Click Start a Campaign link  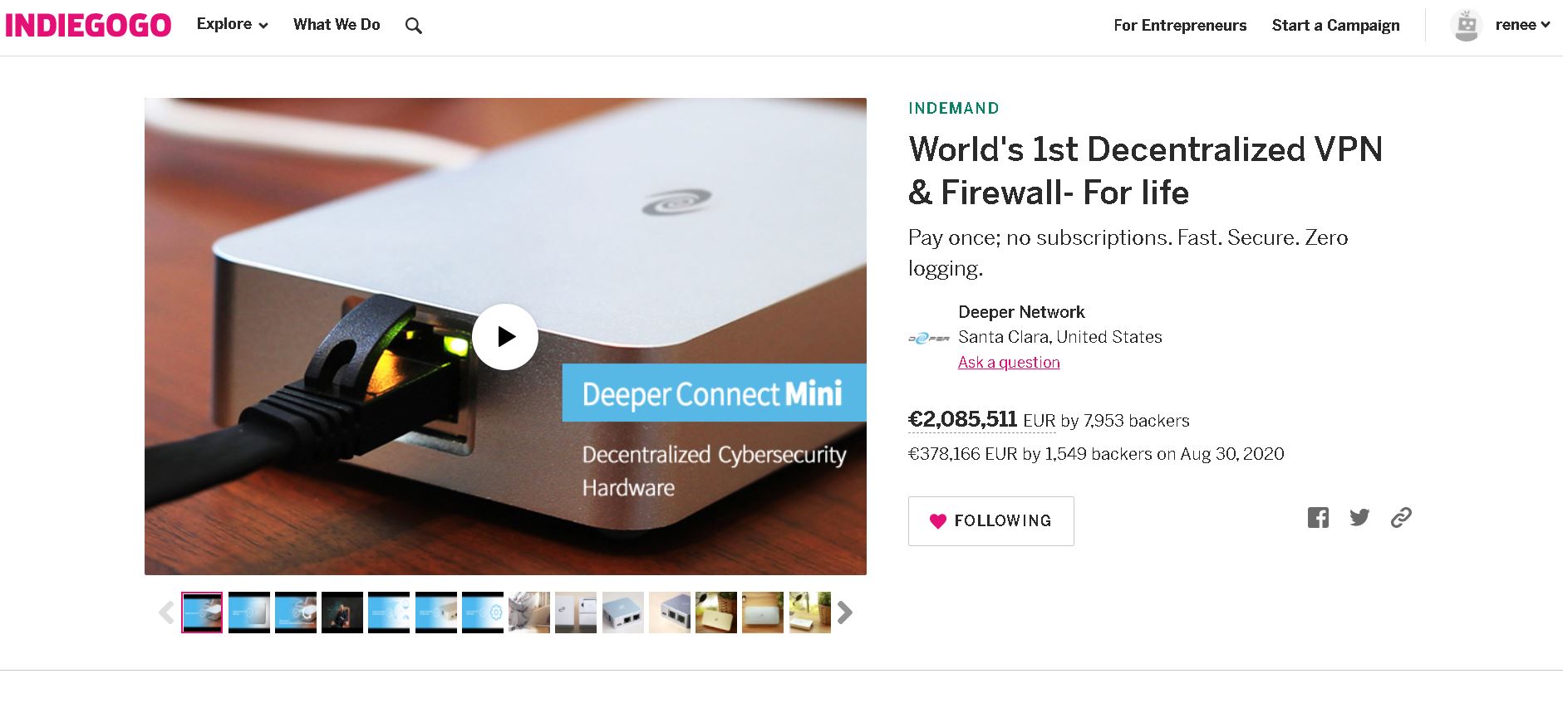coord(1335,26)
